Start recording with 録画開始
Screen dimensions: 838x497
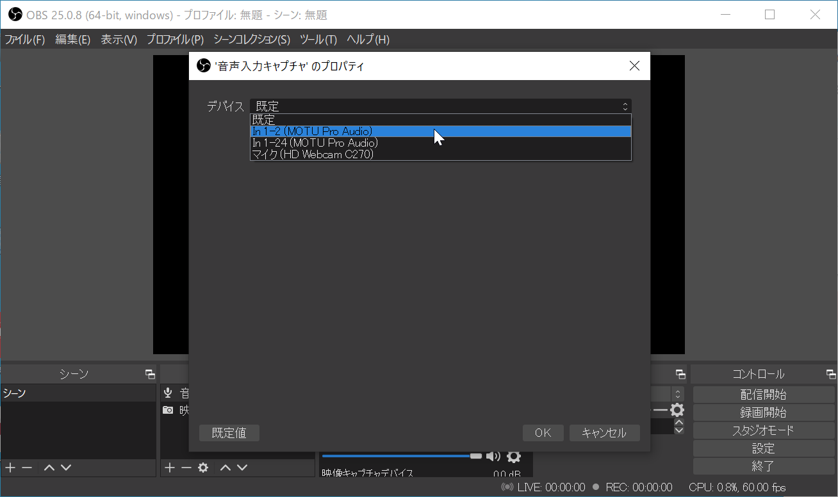[764, 412]
